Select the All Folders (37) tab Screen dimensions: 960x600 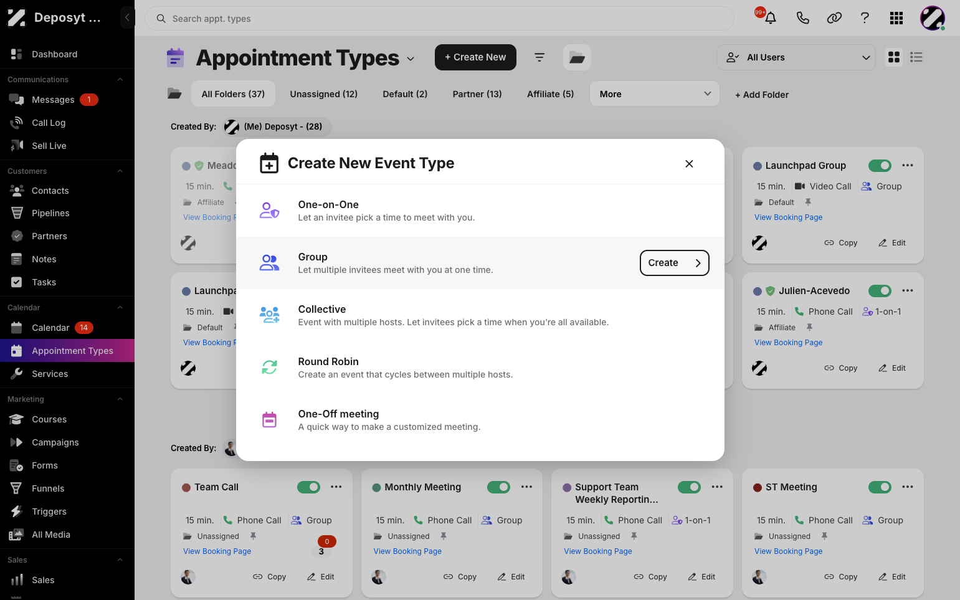(233, 94)
